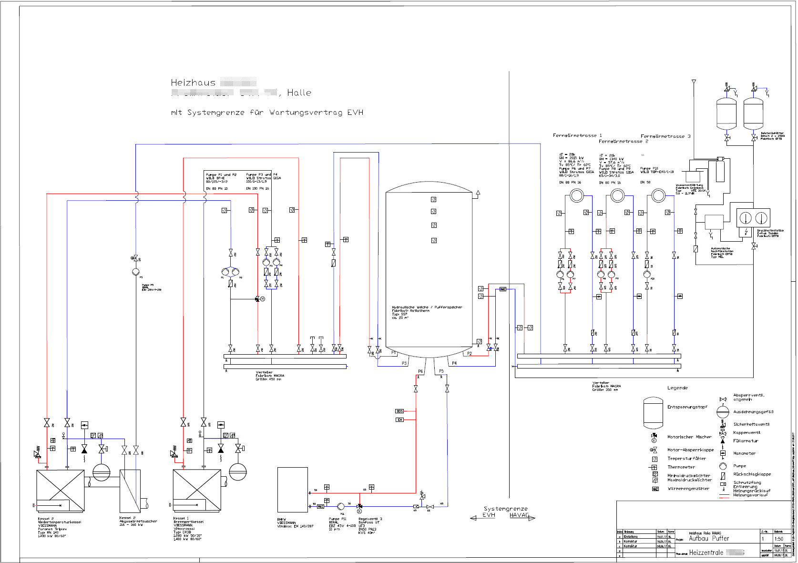Select the Regelventil 3 three-way valve
This screenshot has width=798, height=563.
coord(359,506)
